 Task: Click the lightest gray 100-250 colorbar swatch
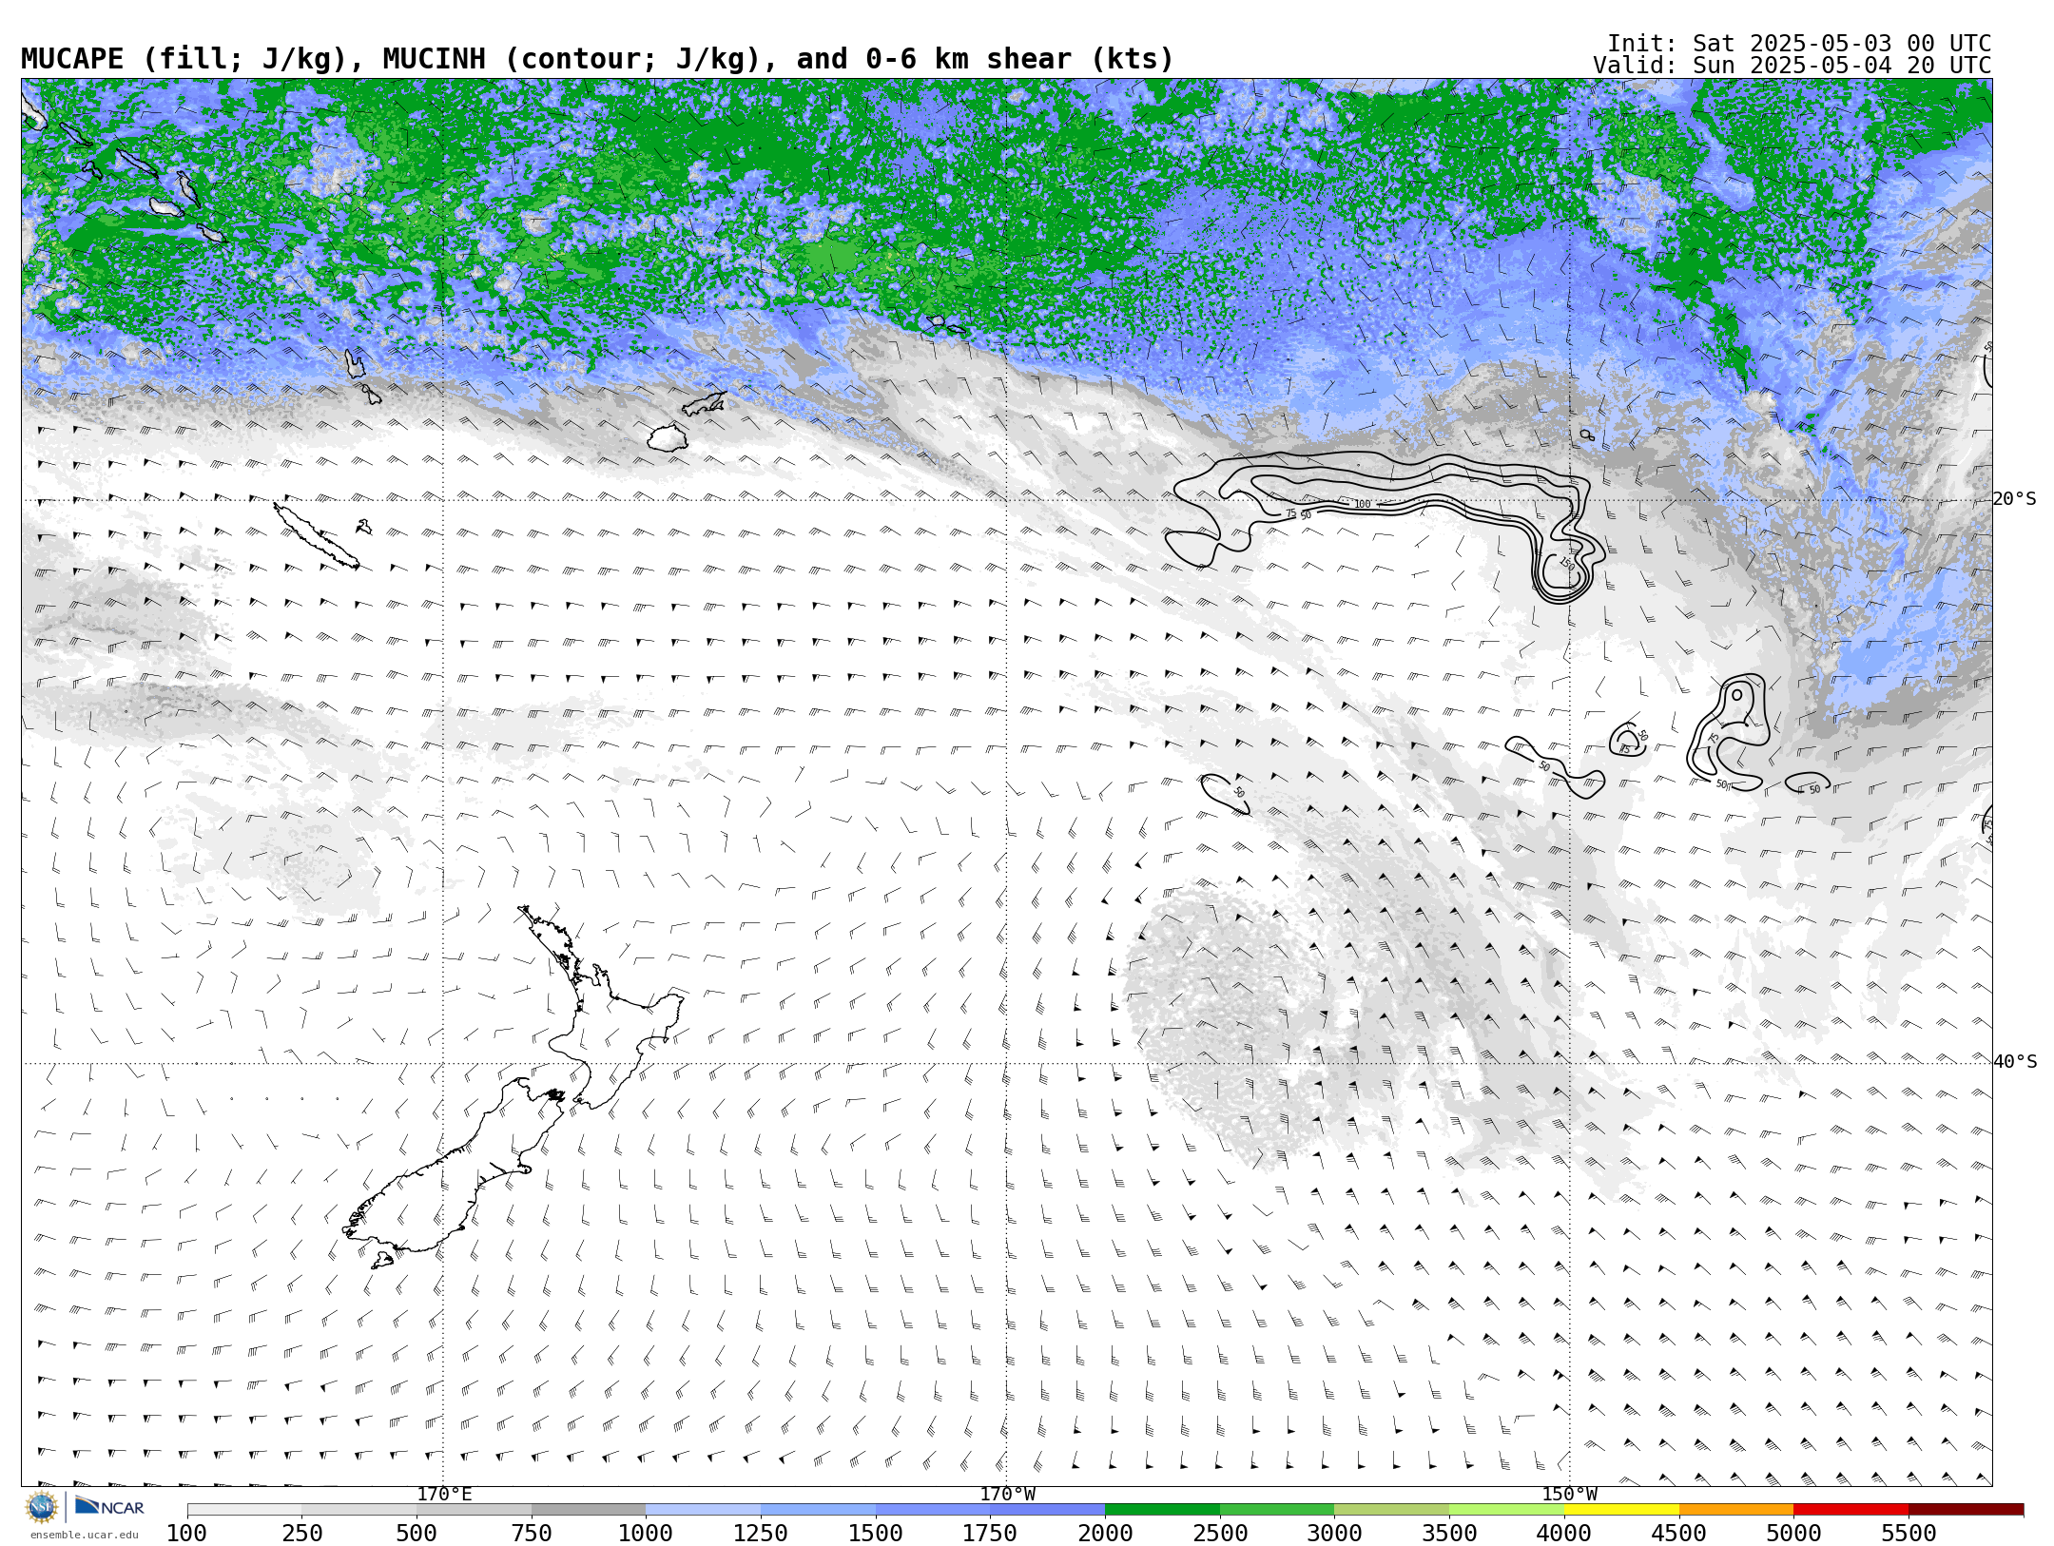pos(244,1510)
